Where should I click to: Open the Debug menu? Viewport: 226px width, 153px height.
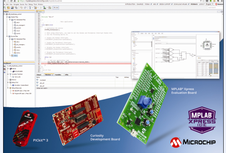click(x=30, y=5)
